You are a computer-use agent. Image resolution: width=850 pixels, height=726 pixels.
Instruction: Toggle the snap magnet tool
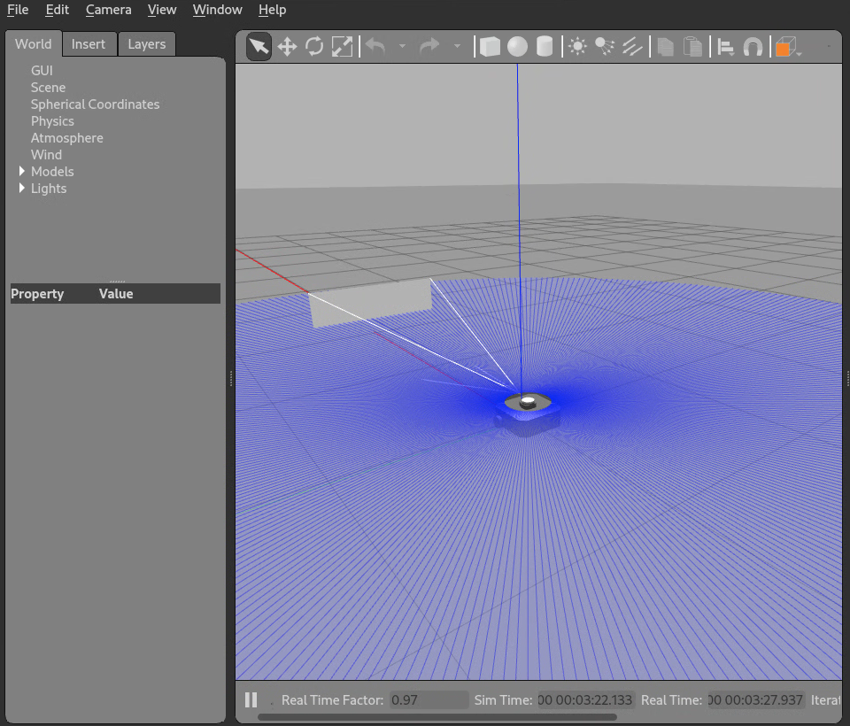click(x=753, y=47)
